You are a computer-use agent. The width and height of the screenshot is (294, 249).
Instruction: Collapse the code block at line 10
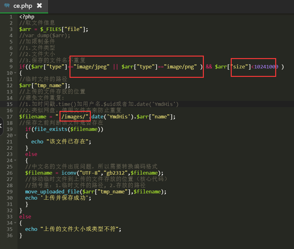click(15, 73)
